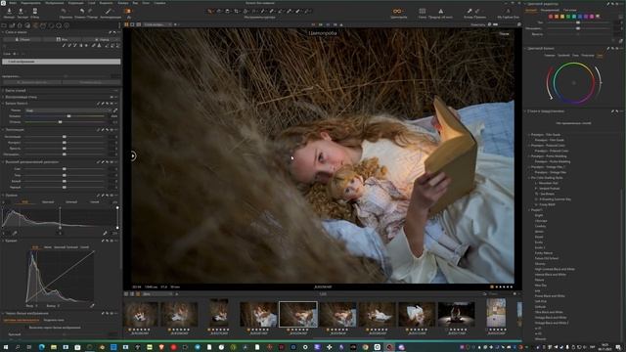The width and height of the screenshot is (626, 352).
Task: Select the green swatch in Color Editor
Action: pyautogui.click(x=568, y=17)
